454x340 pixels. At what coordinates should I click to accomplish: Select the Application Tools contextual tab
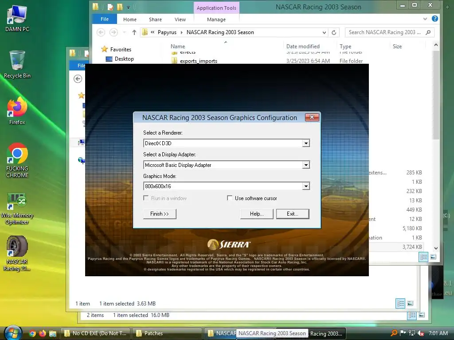(216, 8)
